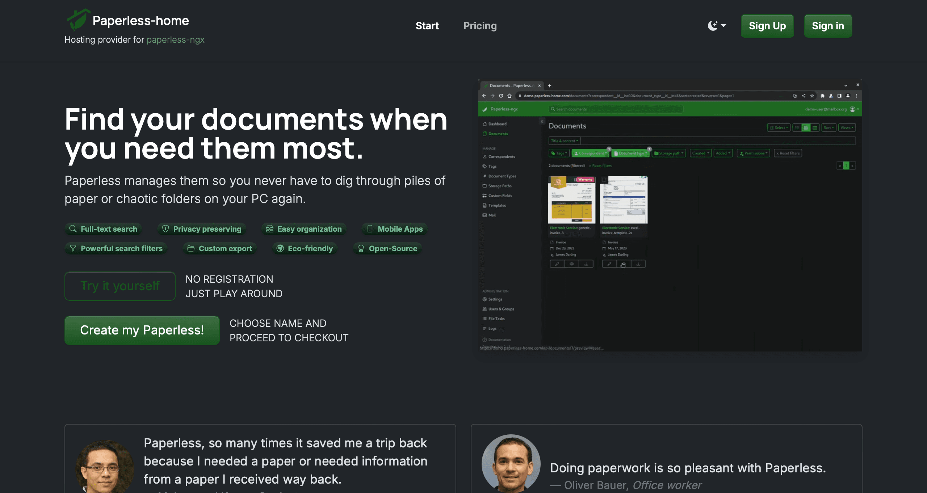Collapse the Paperless-ngx sidebar chevron

point(542,121)
